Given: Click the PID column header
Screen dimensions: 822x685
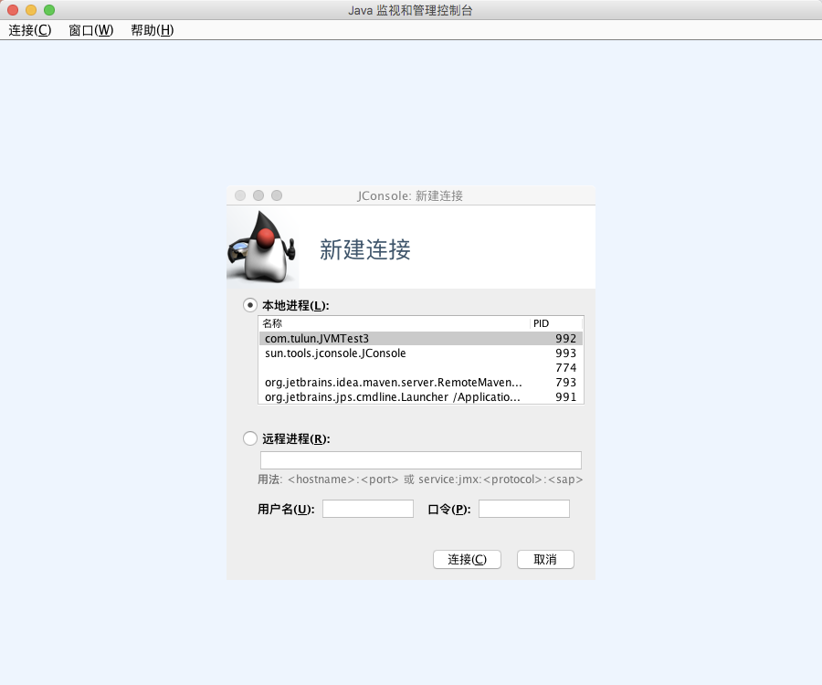Looking at the screenshot, I should click(556, 323).
